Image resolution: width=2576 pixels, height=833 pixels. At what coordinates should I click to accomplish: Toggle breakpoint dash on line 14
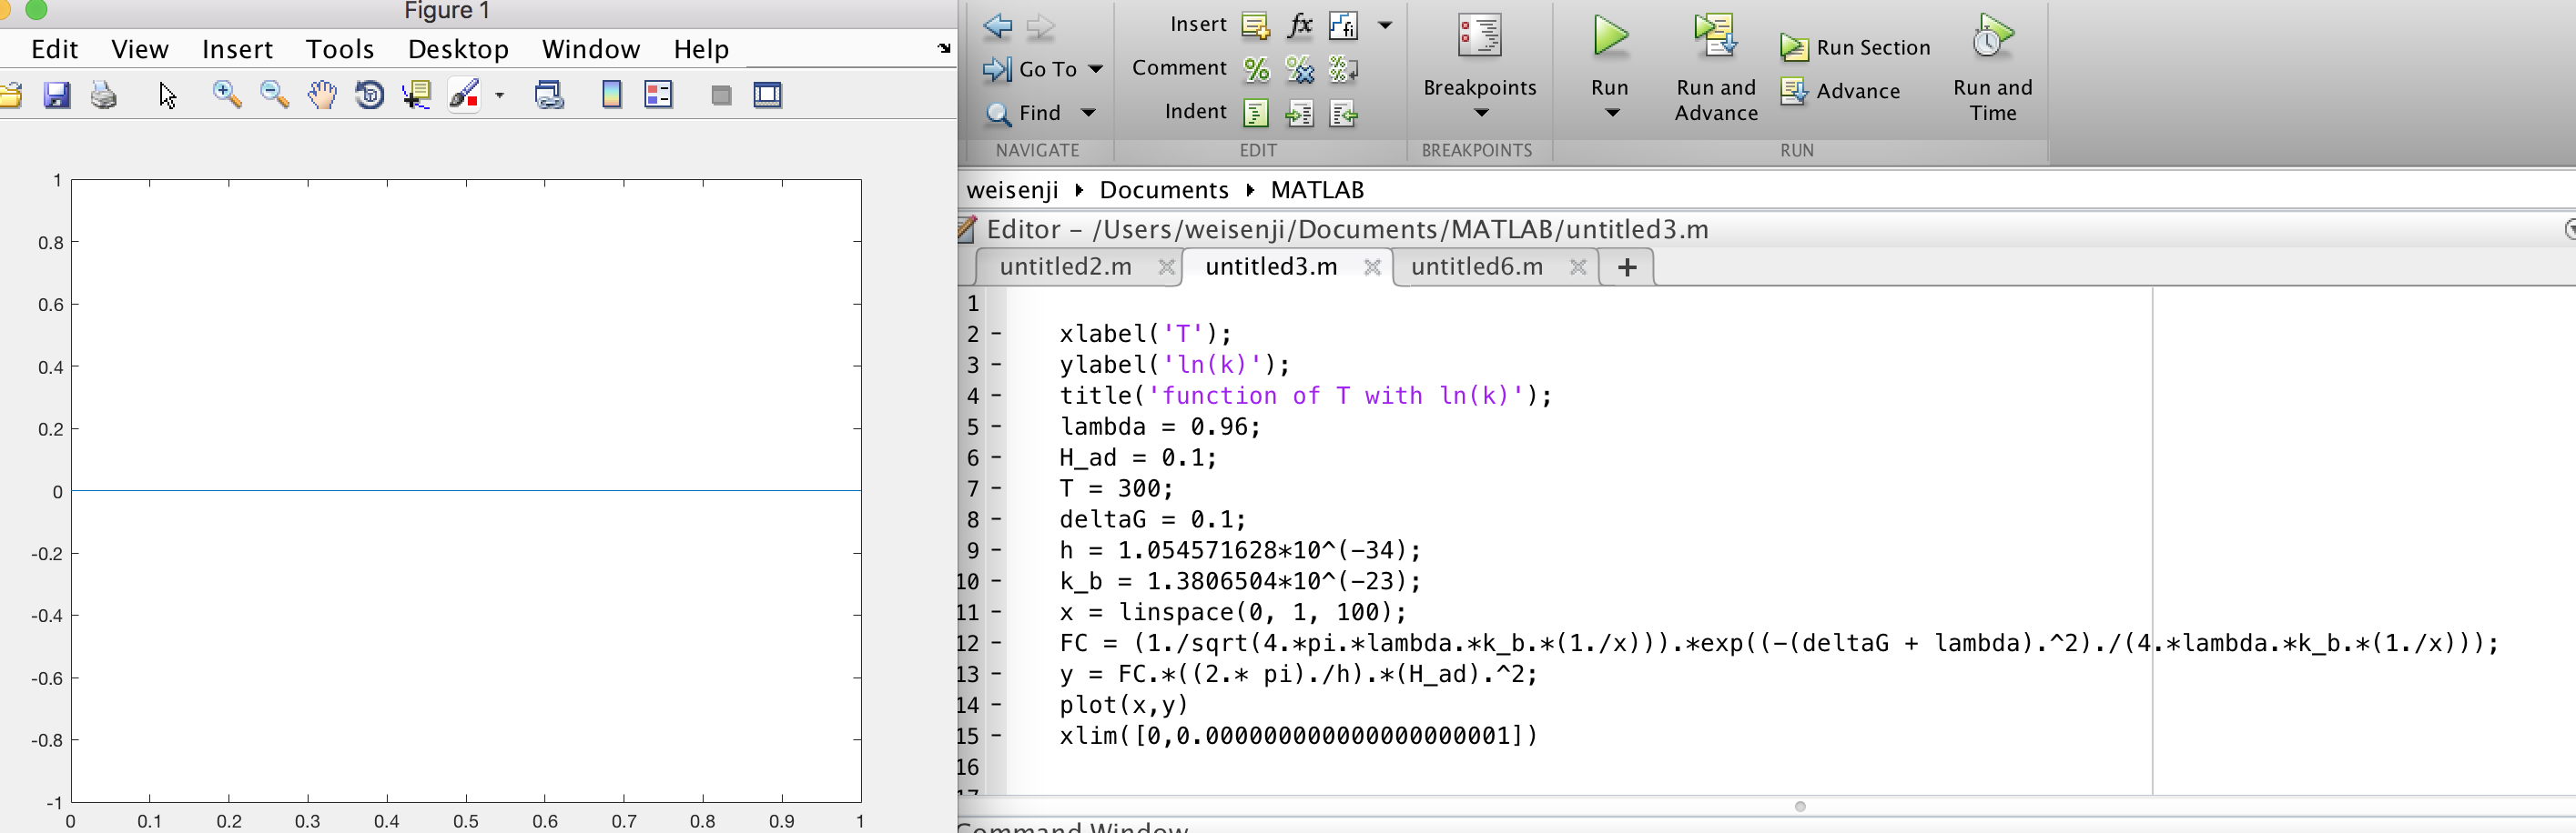996,705
